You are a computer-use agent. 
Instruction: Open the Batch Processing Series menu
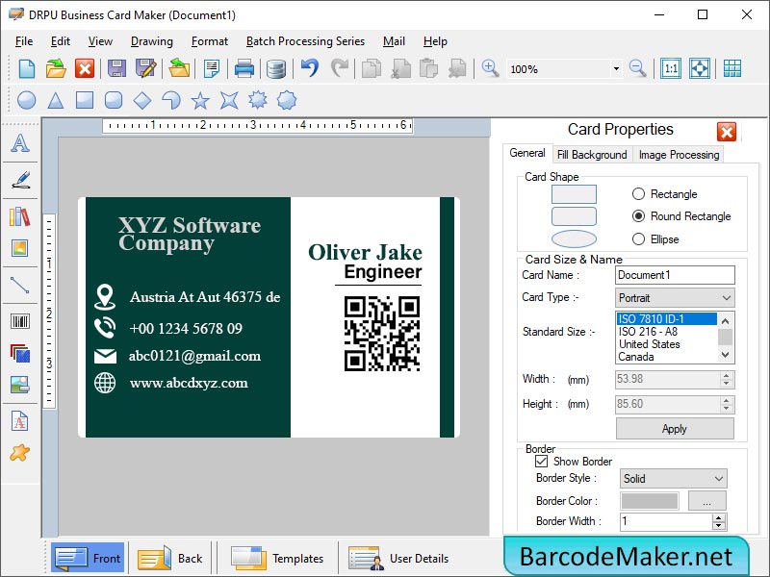305,41
